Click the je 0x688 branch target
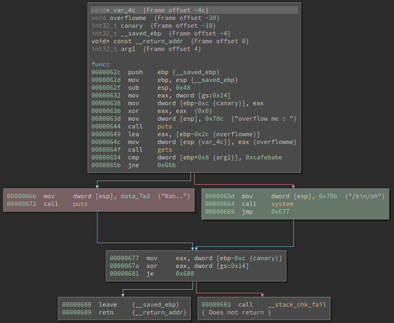394x323 pixels. tap(185, 274)
